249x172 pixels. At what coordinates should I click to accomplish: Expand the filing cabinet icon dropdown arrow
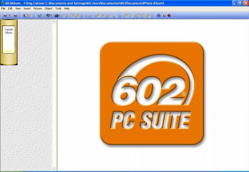point(10,15)
